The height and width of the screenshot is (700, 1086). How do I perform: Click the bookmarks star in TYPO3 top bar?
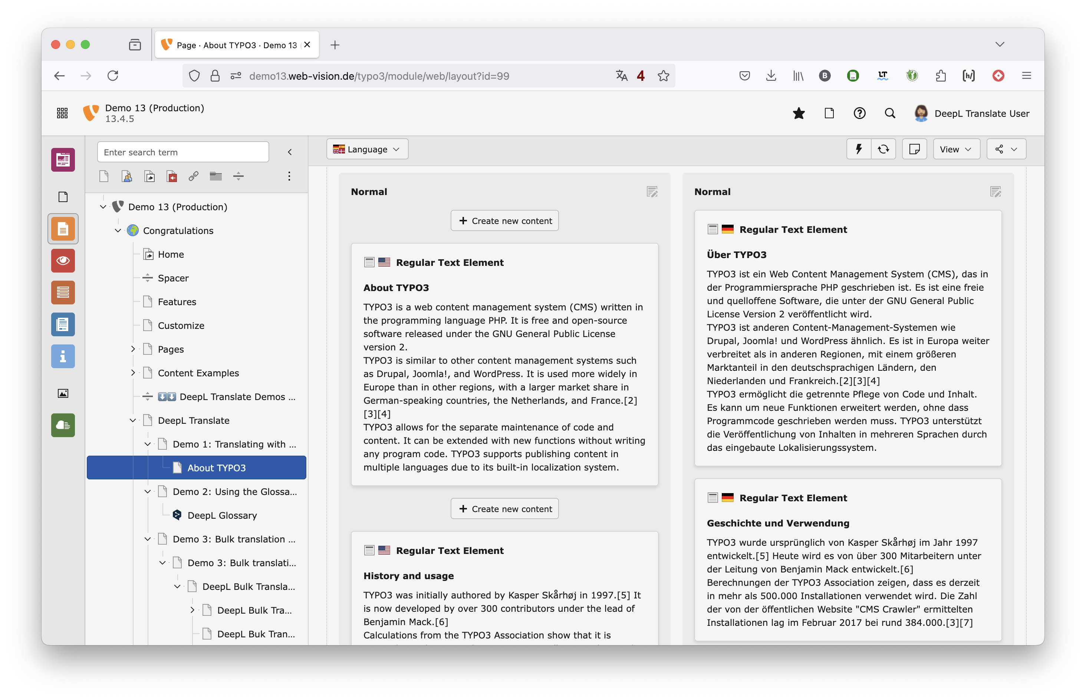[799, 113]
